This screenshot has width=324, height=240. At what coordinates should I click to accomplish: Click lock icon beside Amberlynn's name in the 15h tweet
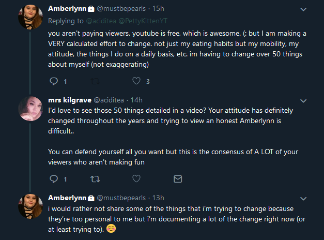point(91,9)
